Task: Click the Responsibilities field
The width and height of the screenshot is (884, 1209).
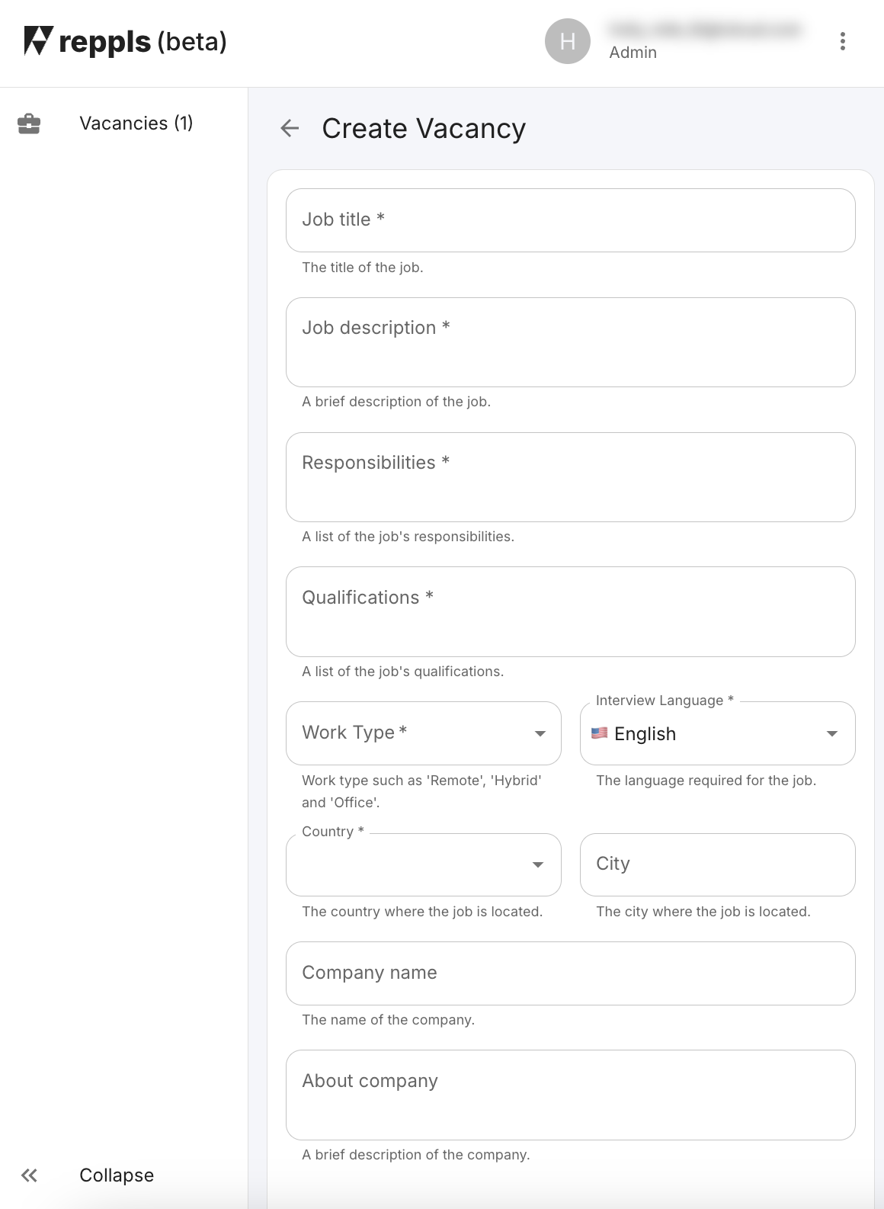Action: pos(571,476)
